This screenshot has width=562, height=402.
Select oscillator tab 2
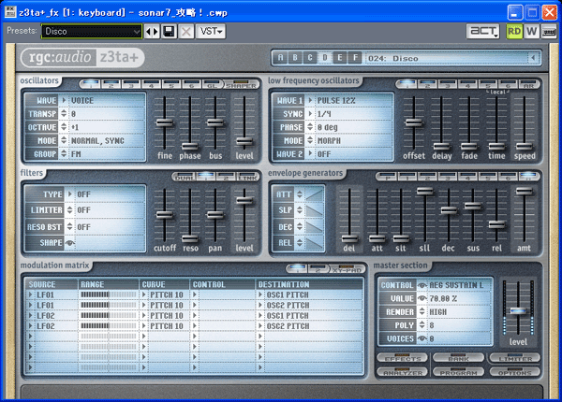(111, 85)
